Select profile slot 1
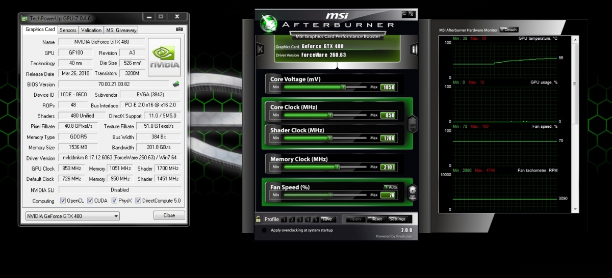612x278 pixels. 284,219
